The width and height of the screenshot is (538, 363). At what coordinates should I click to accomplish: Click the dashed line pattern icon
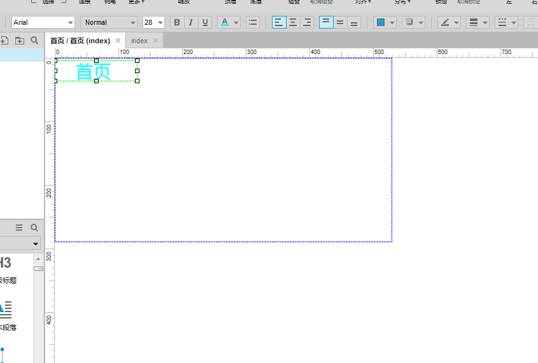(502, 22)
